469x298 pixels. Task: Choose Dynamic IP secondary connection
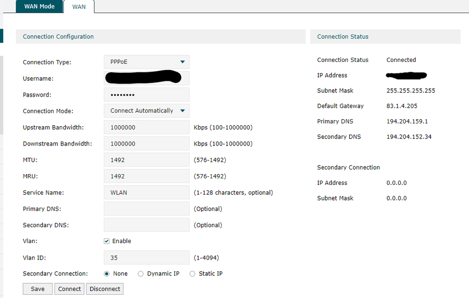pyautogui.click(x=141, y=274)
